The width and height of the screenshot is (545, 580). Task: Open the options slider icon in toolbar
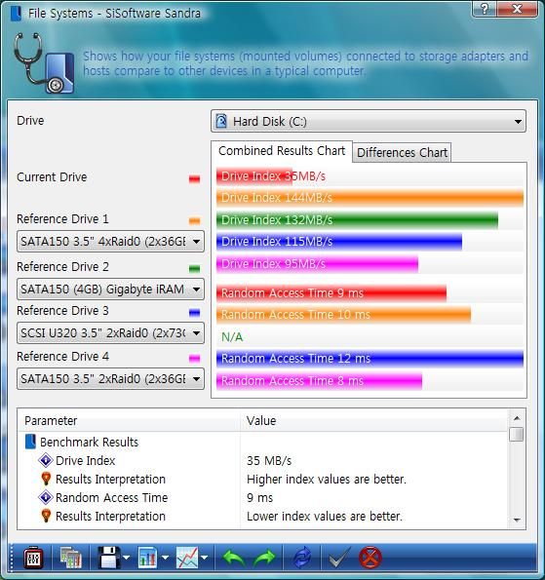tap(33, 558)
